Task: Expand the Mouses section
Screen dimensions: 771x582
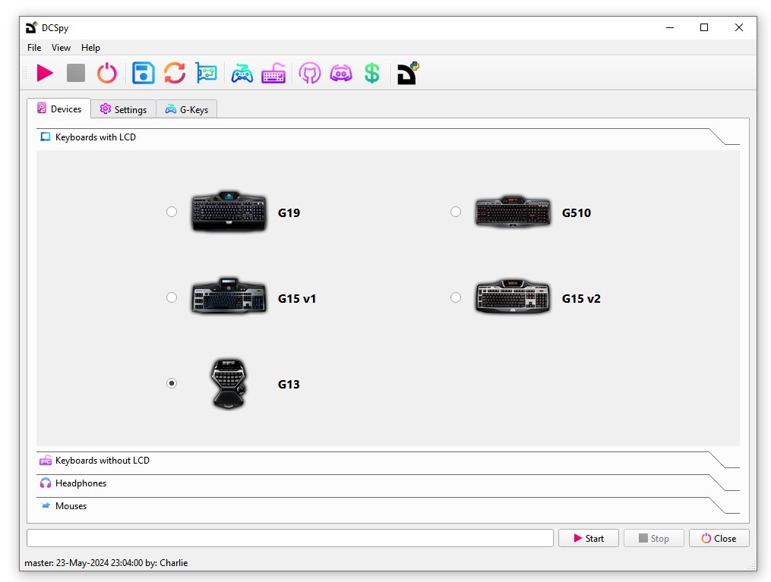Action: [71, 506]
